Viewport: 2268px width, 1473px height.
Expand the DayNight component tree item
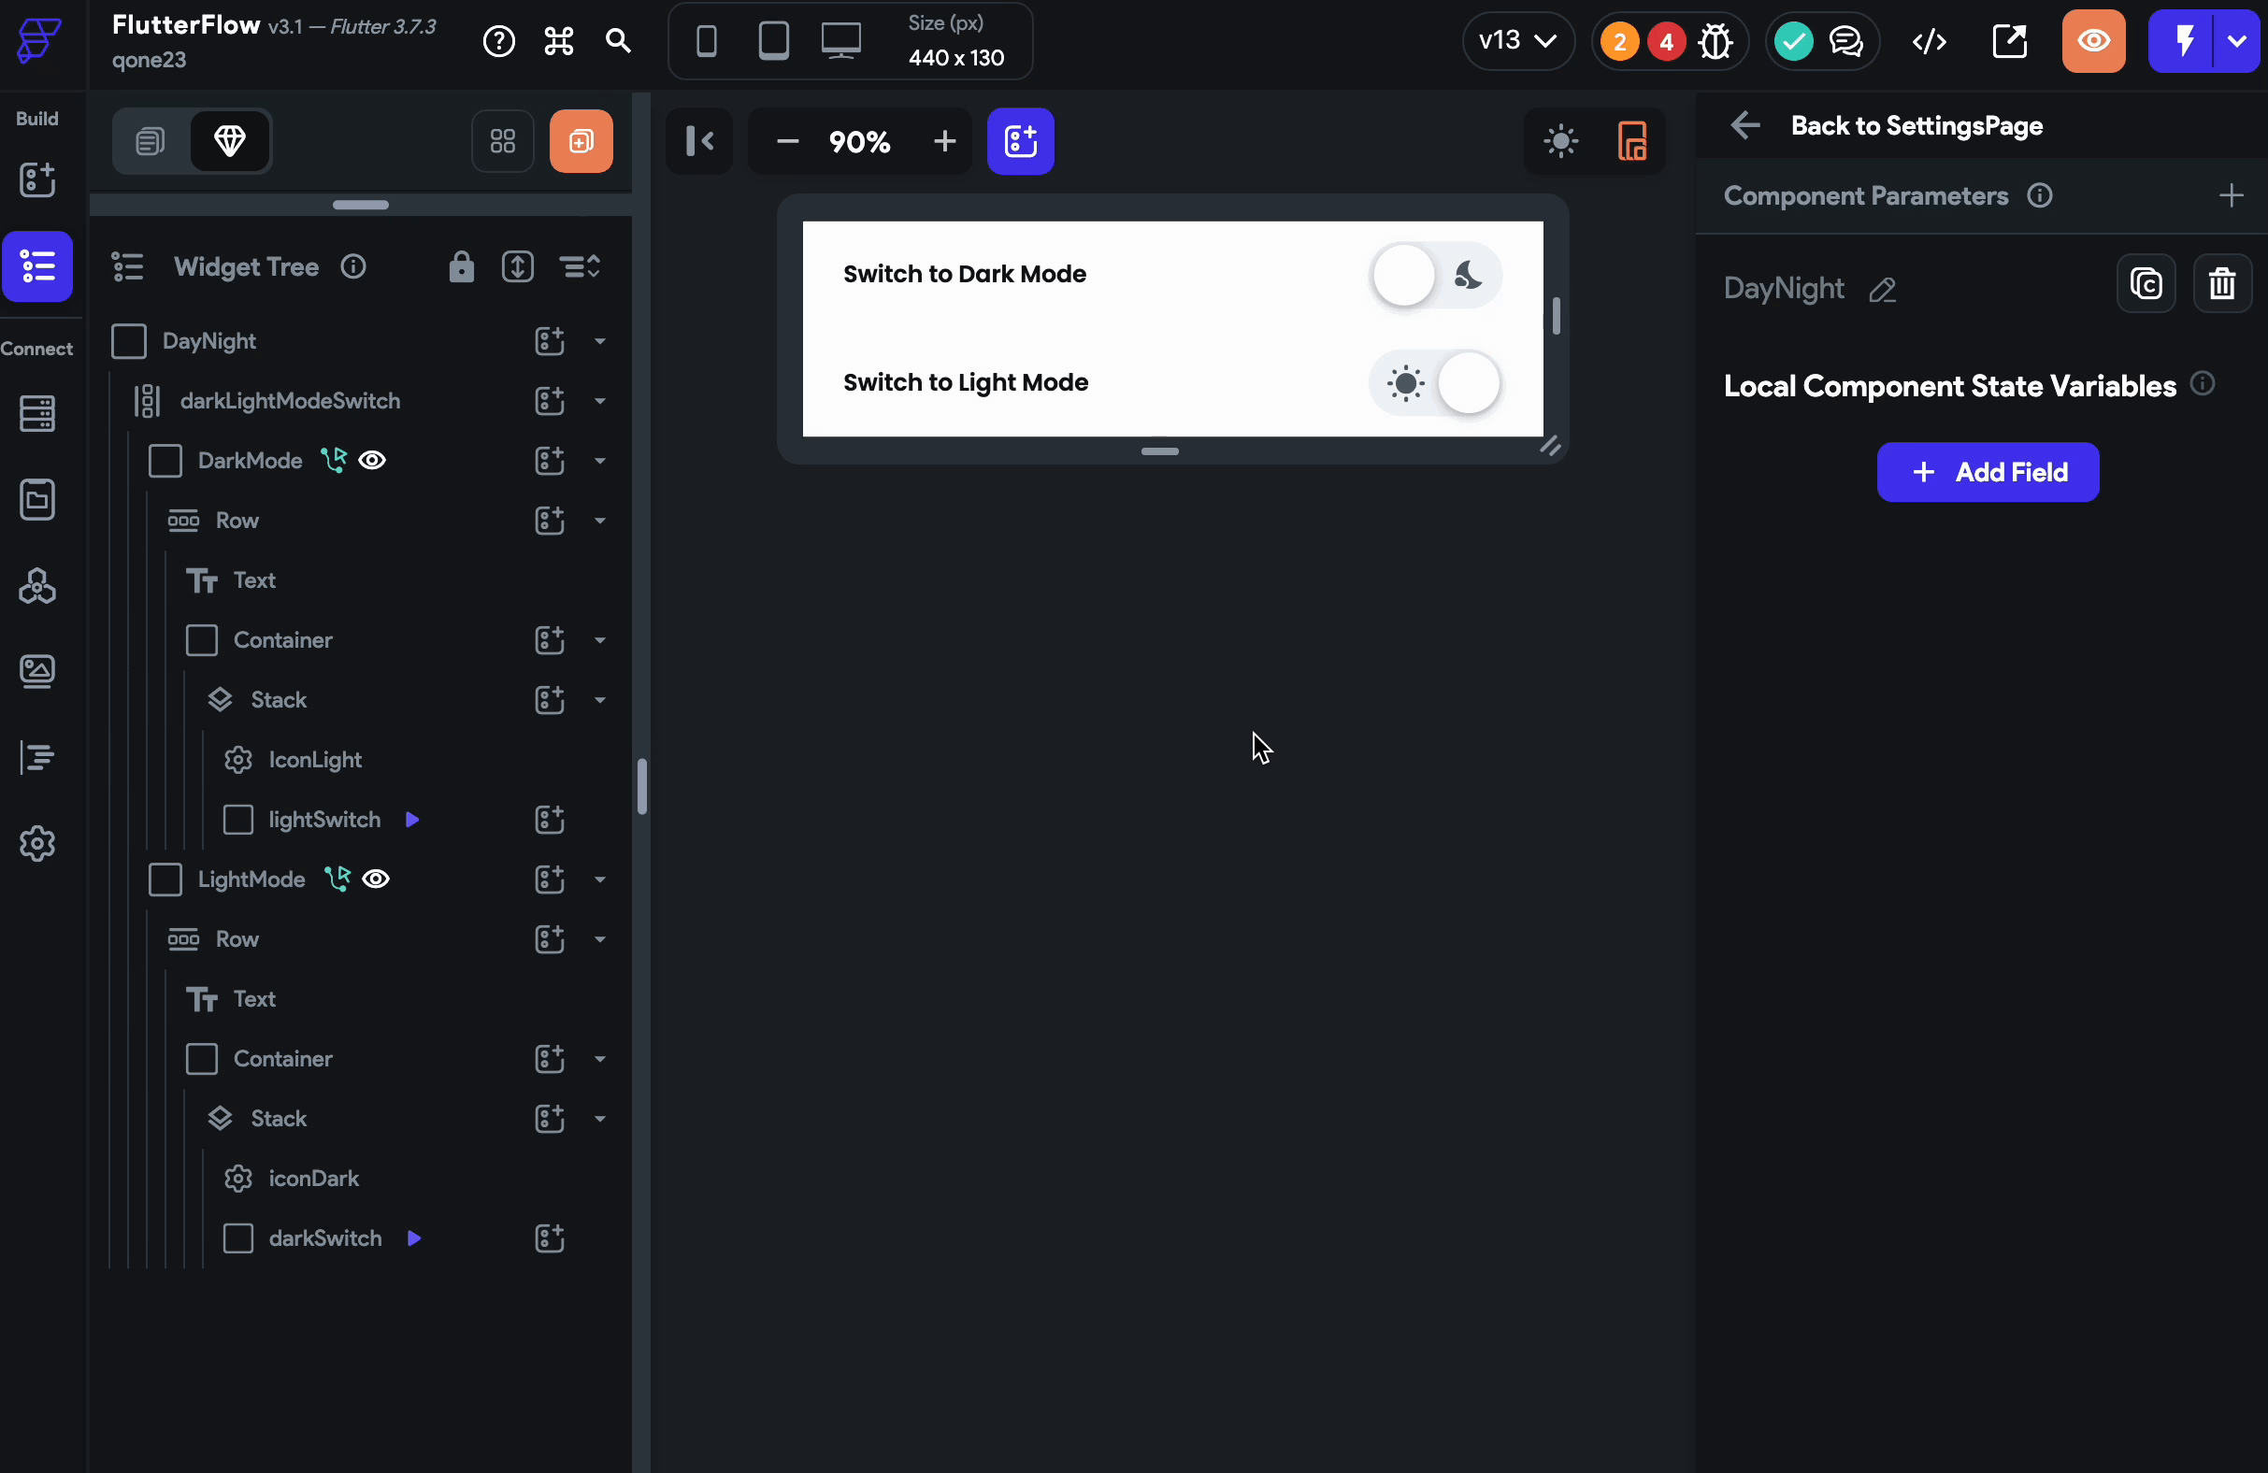click(600, 340)
